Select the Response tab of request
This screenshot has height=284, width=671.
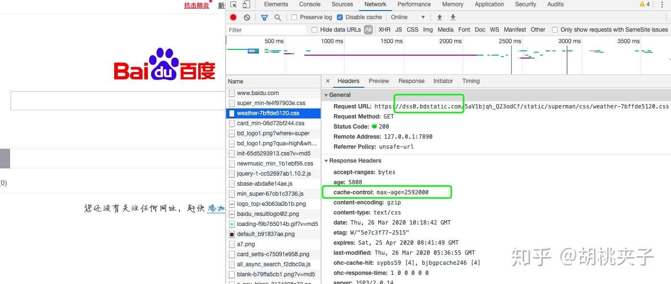pyautogui.click(x=411, y=81)
